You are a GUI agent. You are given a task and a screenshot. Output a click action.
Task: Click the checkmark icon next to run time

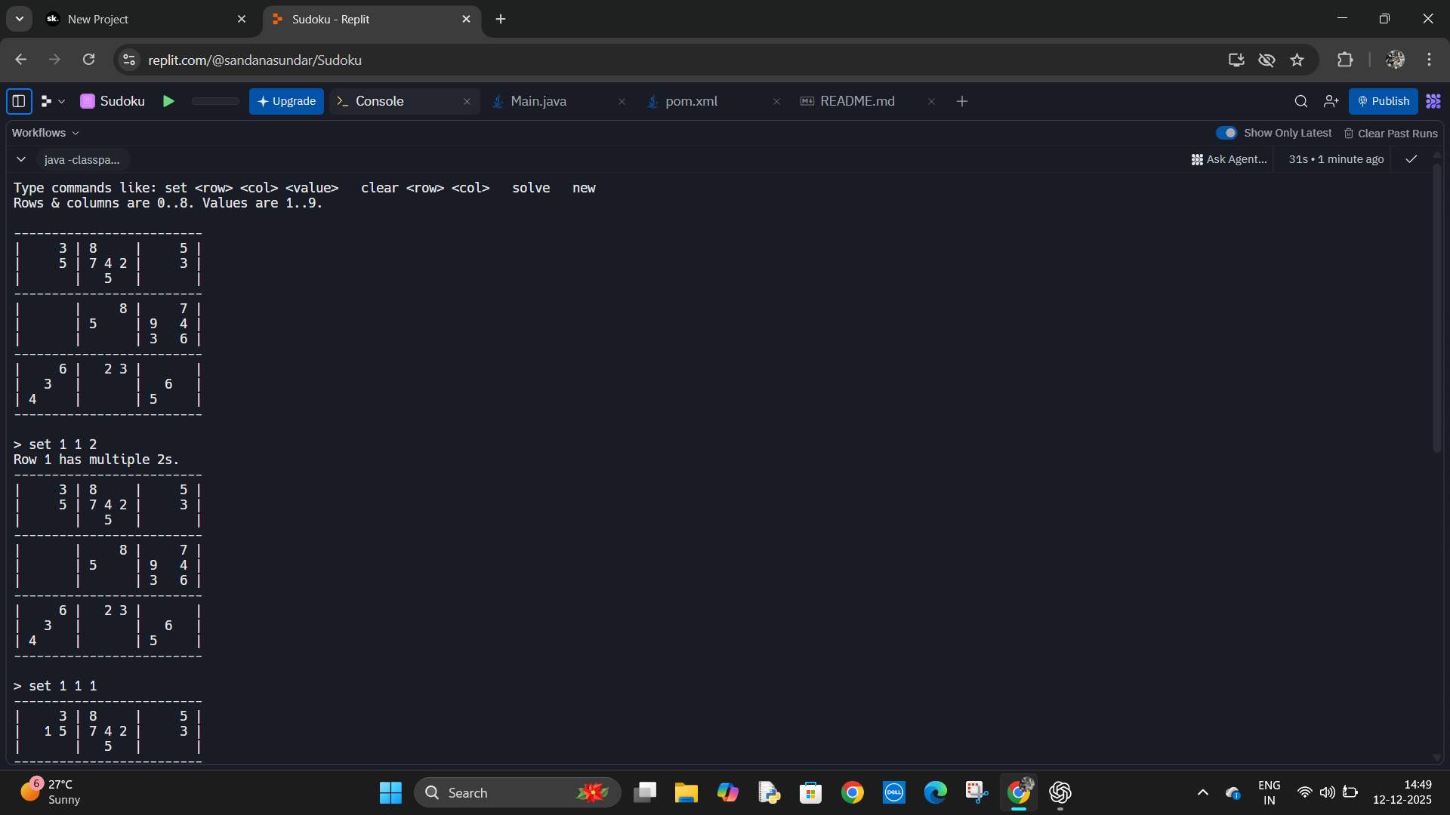coord(1411,159)
